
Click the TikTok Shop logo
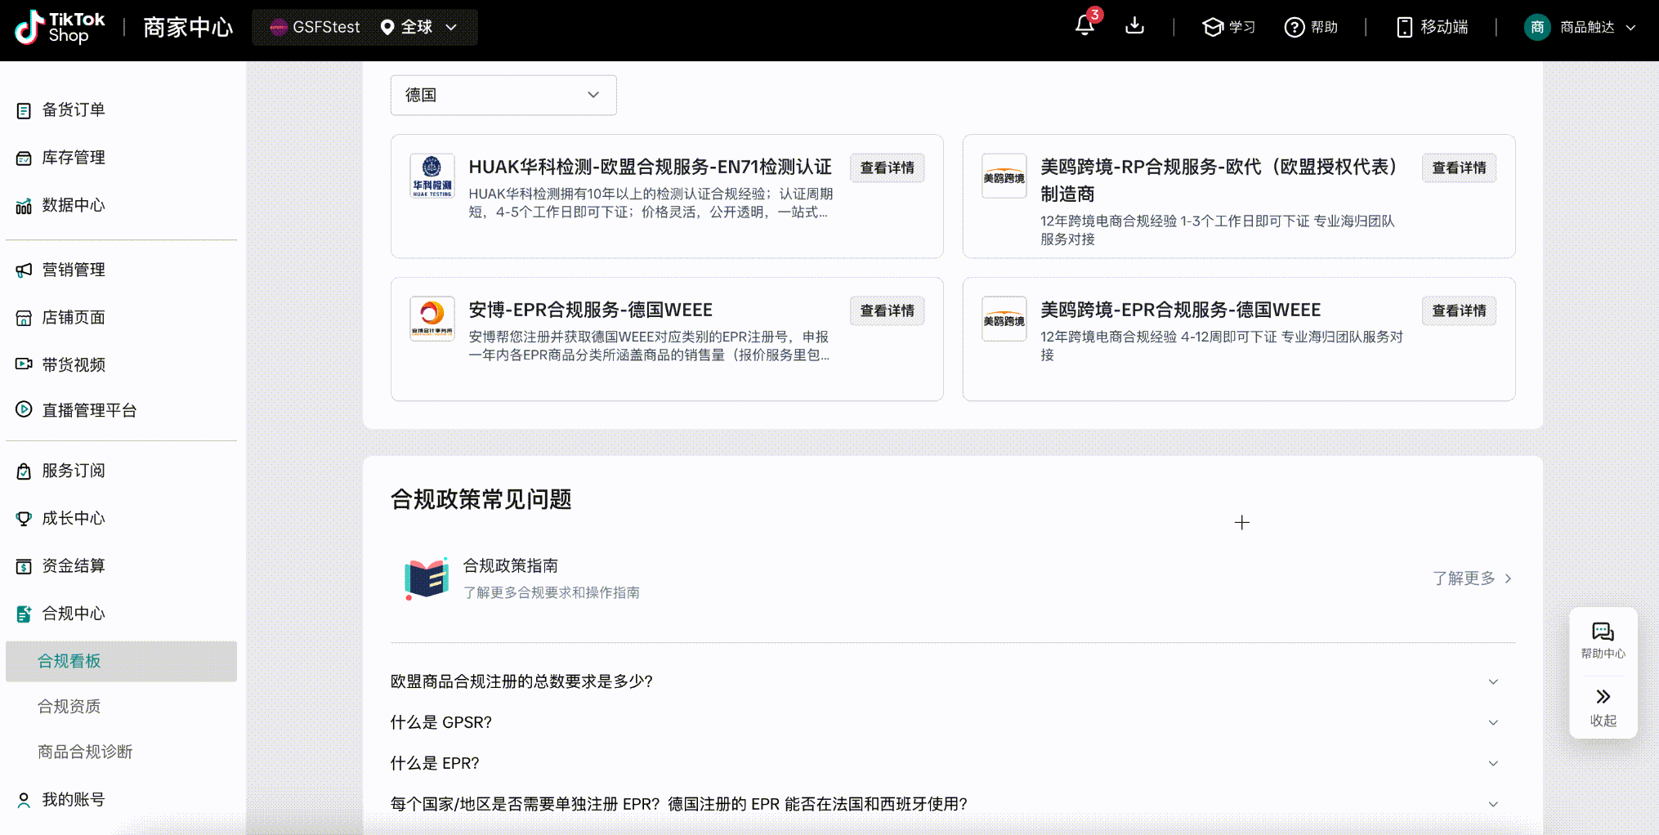(x=60, y=27)
